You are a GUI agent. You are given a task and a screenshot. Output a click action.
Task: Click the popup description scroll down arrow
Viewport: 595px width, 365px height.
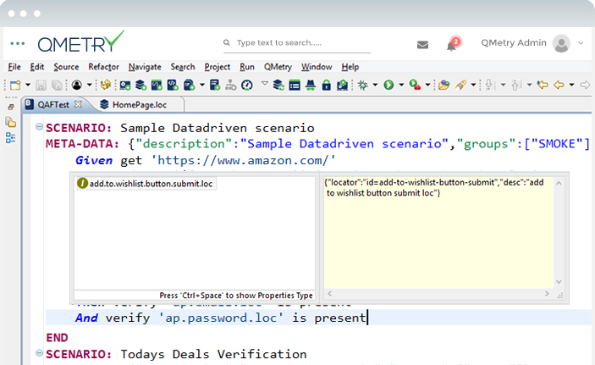click(x=559, y=282)
